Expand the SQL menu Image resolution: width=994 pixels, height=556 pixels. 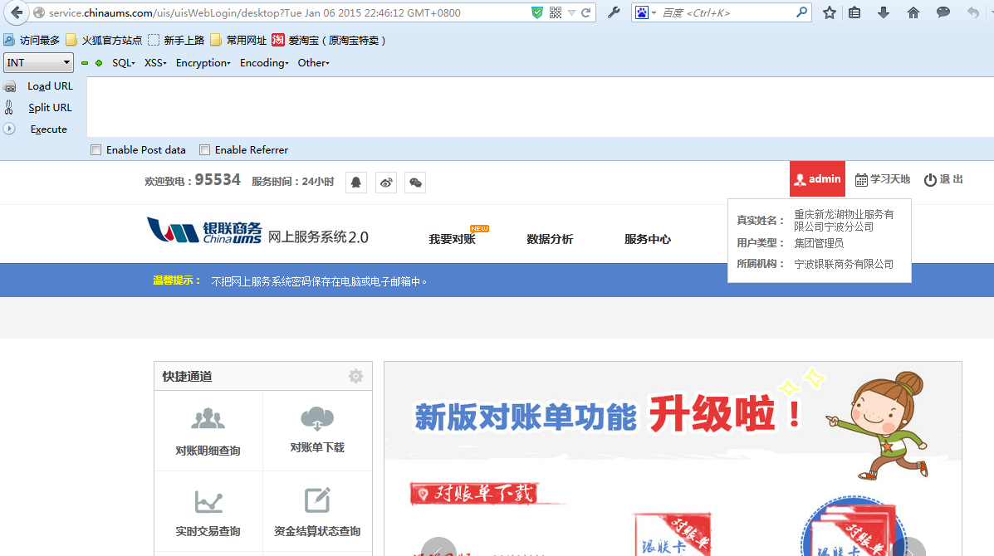click(x=124, y=63)
